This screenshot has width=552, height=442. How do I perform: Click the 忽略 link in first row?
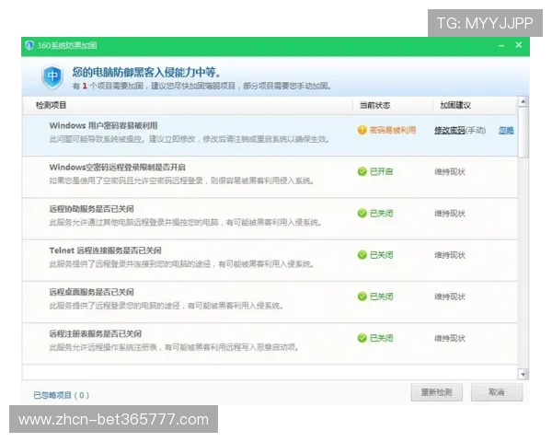(506, 131)
